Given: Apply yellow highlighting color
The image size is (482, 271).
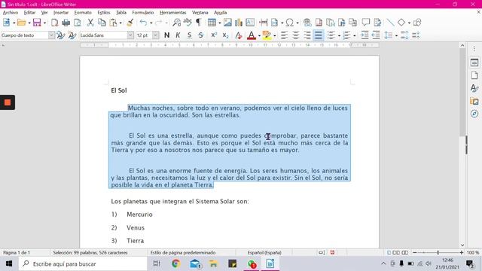Looking at the screenshot, I should [x=267, y=35].
